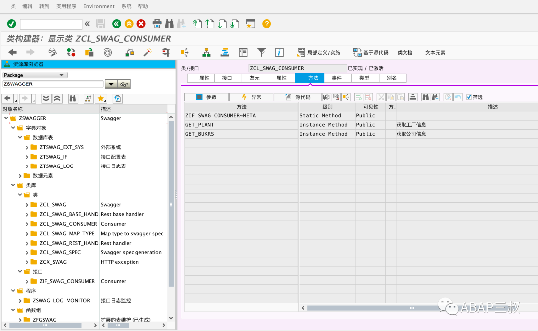538x331 pixels.
Task: Click the 文本元素 button
Action: click(435, 52)
